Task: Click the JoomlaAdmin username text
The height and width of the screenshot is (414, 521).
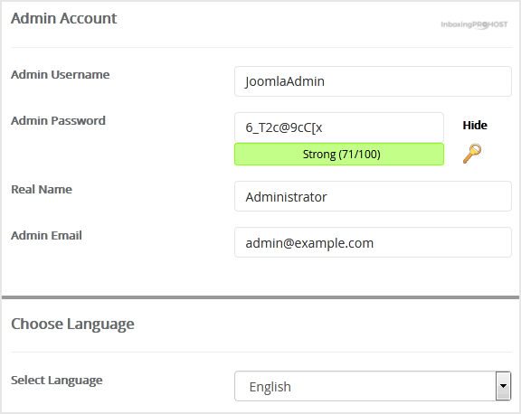Action: 285,81
